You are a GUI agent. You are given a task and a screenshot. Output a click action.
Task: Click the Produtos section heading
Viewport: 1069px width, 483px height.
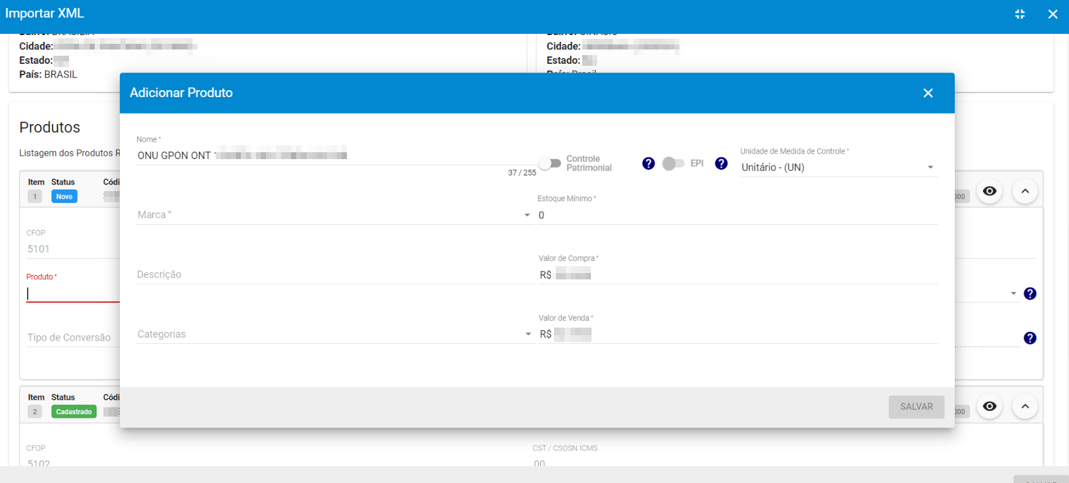pos(50,127)
